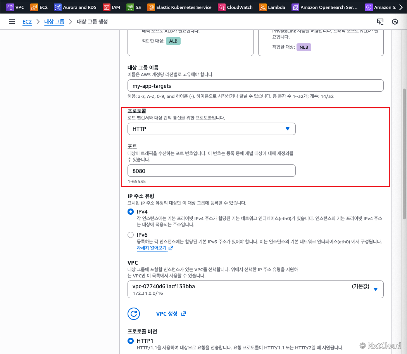Click the ALB badge label
The width and height of the screenshot is (407, 354).
point(173,41)
